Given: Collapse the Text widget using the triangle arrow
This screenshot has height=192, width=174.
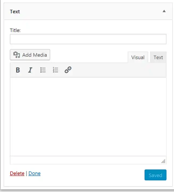Looking at the screenshot, I should click(x=164, y=11).
